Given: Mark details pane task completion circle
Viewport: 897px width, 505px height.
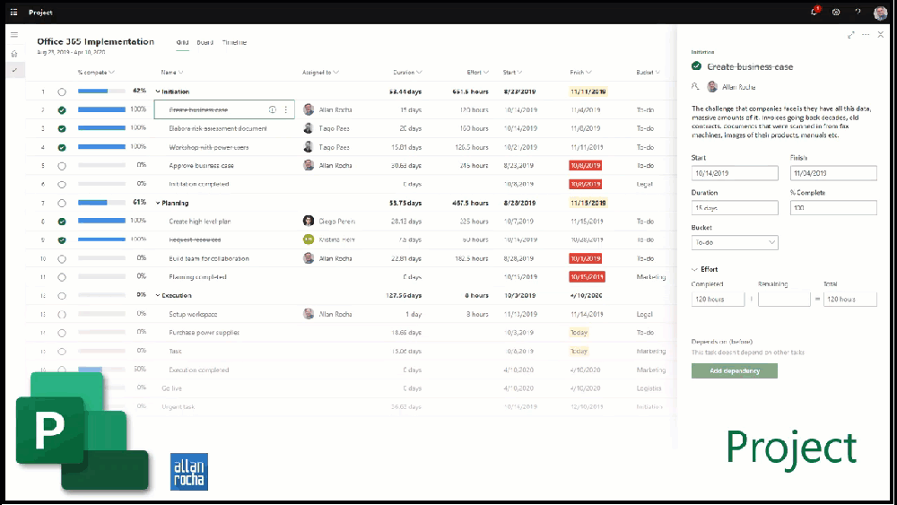Looking at the screenshot, I should (696, 66).
